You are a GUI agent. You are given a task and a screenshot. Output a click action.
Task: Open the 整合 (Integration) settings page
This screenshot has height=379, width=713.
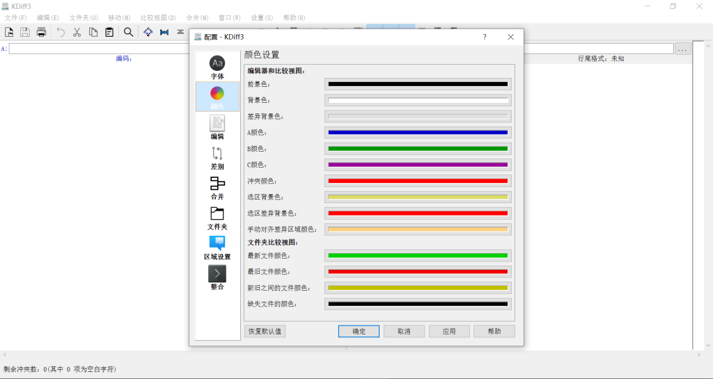pos(217,277)
